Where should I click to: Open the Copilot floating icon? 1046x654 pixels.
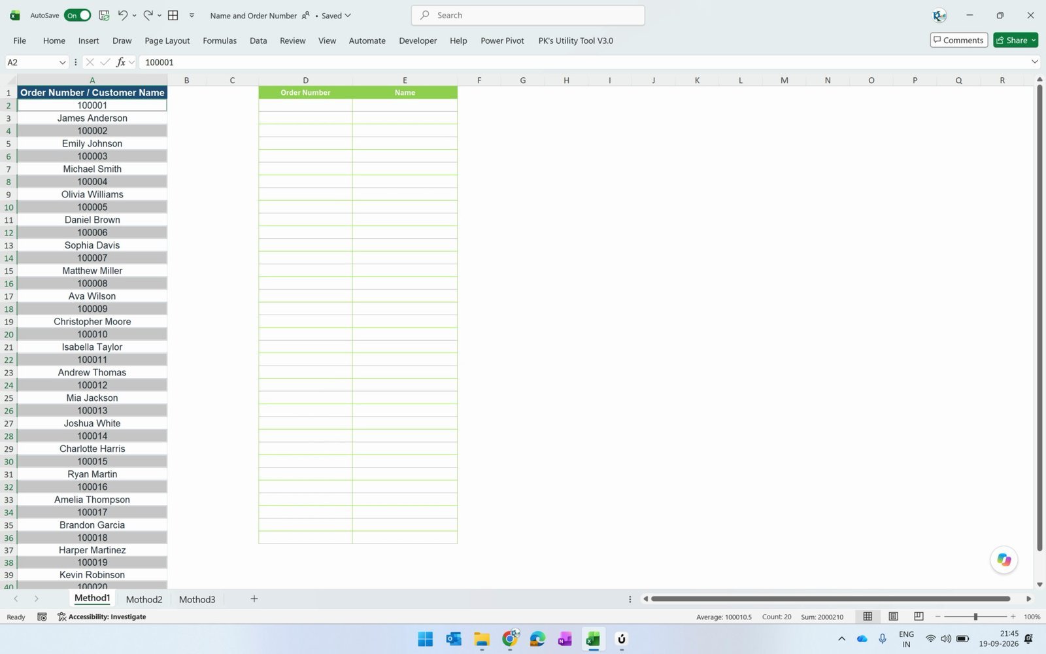pos(1004,560)
